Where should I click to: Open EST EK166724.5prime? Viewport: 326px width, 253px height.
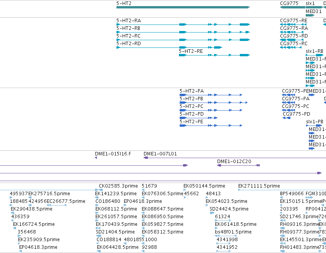point(34,225)
